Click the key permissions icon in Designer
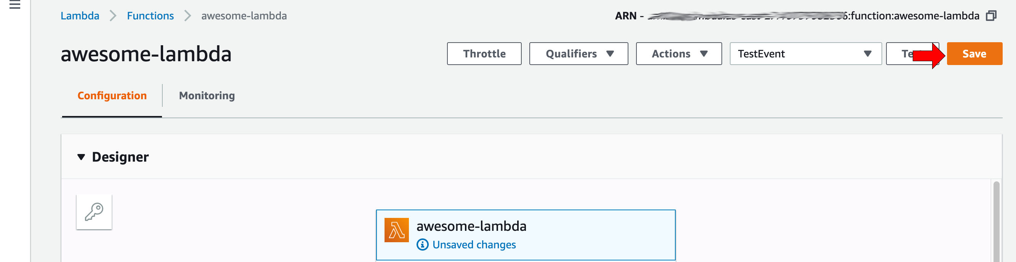The image size is (1016, 262). (x=94, y=212)
